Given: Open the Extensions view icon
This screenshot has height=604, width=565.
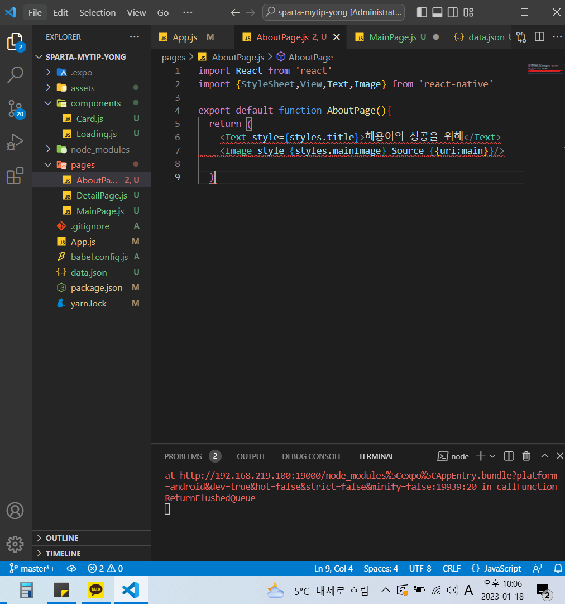Looking at the screenshot, I should (x=16, y=176).
